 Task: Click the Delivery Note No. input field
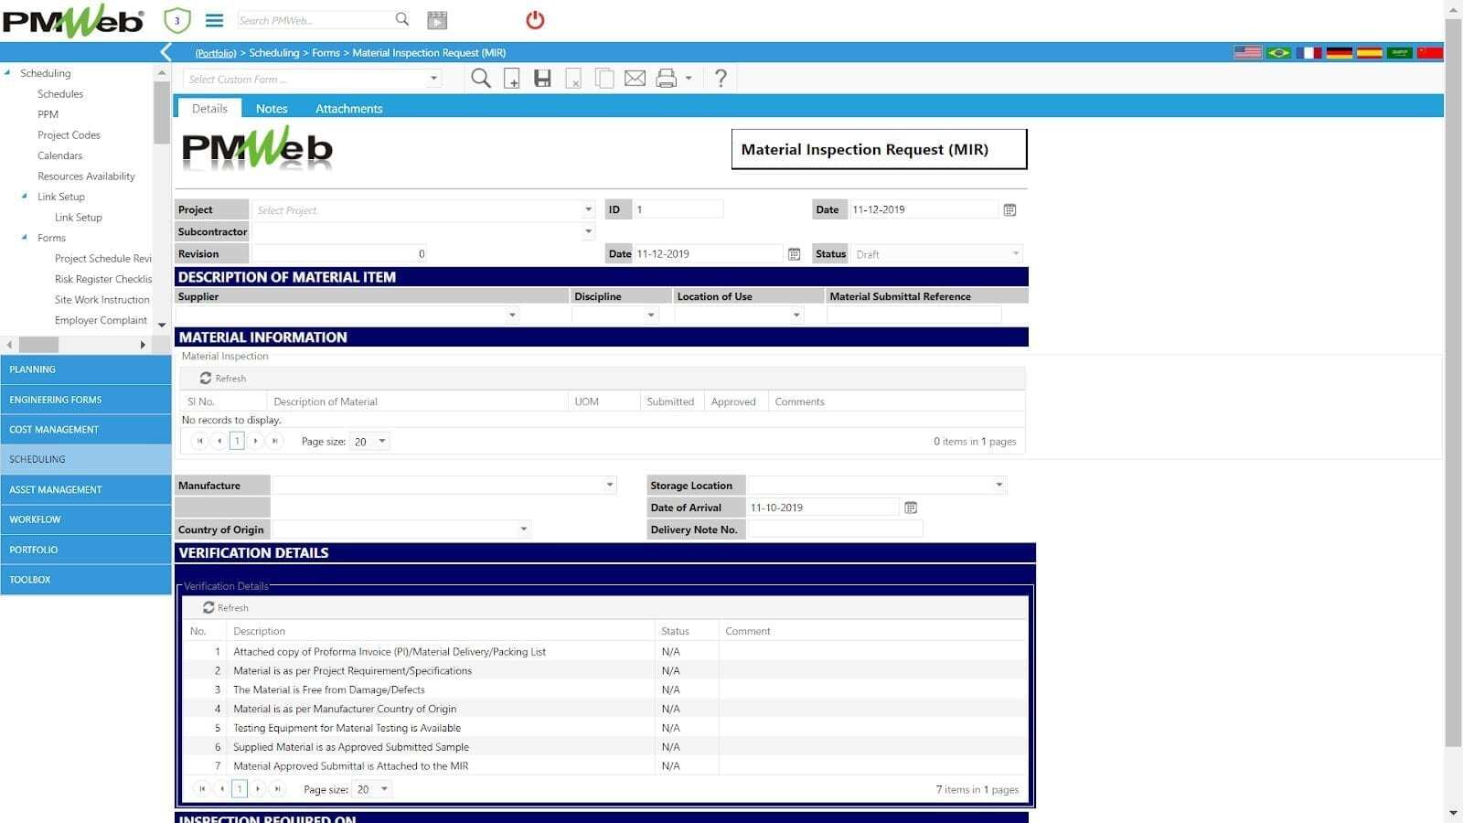(834, 529)
